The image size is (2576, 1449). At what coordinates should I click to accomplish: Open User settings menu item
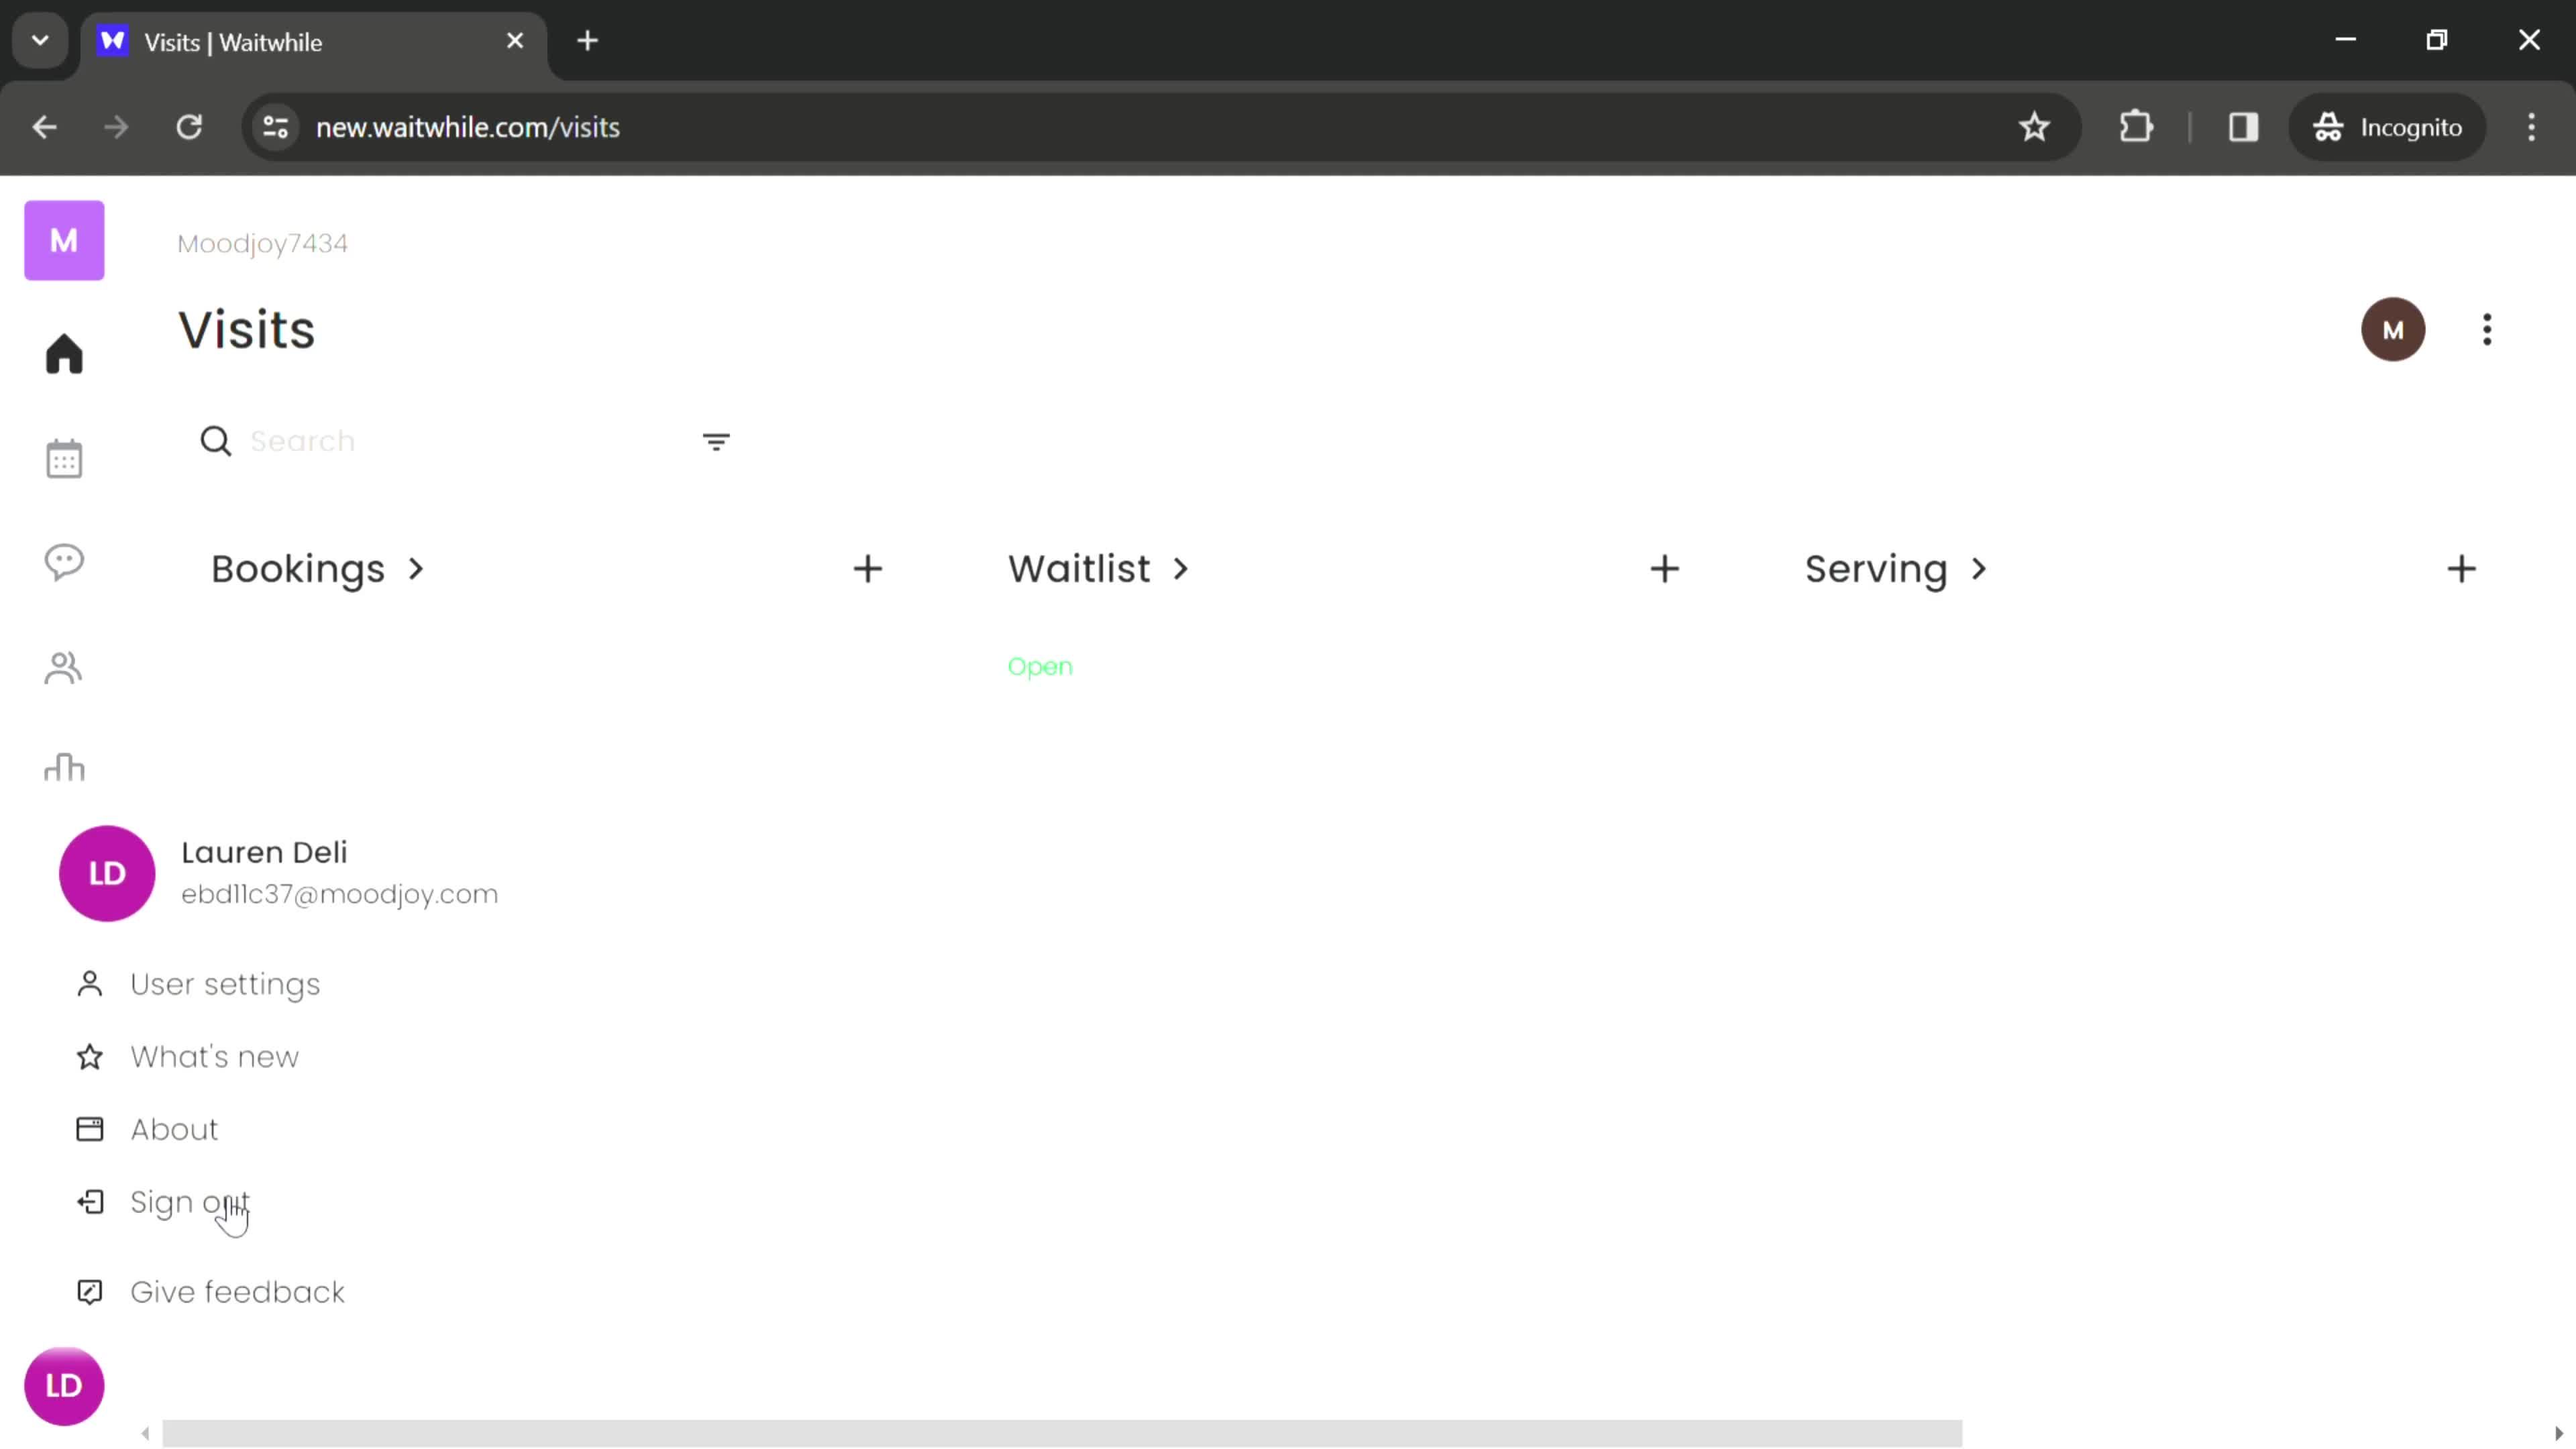pyautogui.click(x=225, y=983)
